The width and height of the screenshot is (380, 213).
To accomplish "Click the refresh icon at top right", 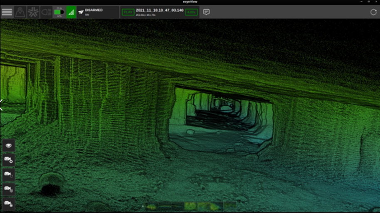I will 373,12.
